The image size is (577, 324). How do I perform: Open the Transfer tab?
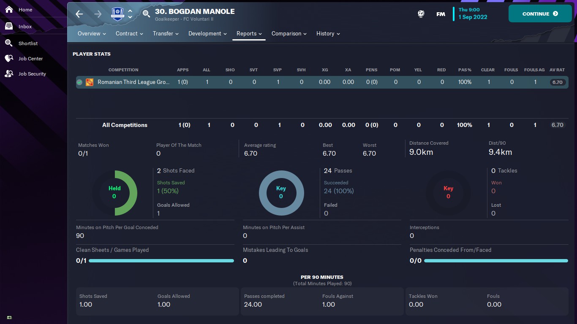point(166,34)
